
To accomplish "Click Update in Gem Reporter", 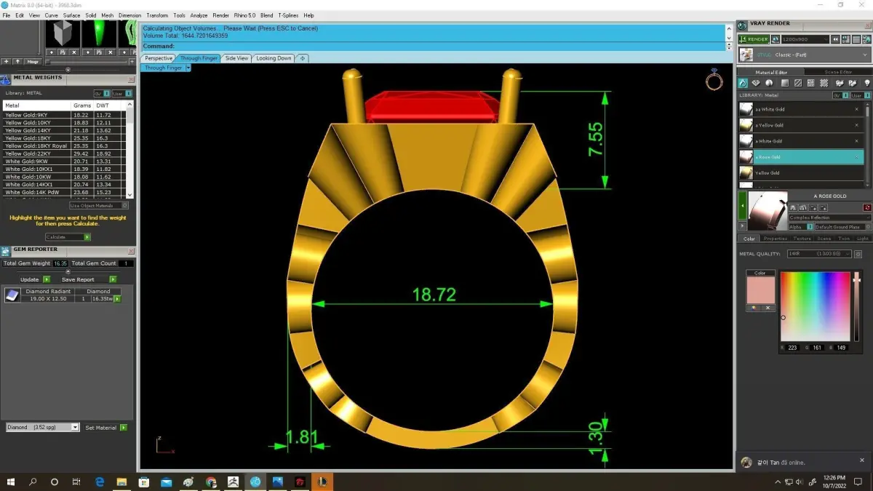I will 35,279.
